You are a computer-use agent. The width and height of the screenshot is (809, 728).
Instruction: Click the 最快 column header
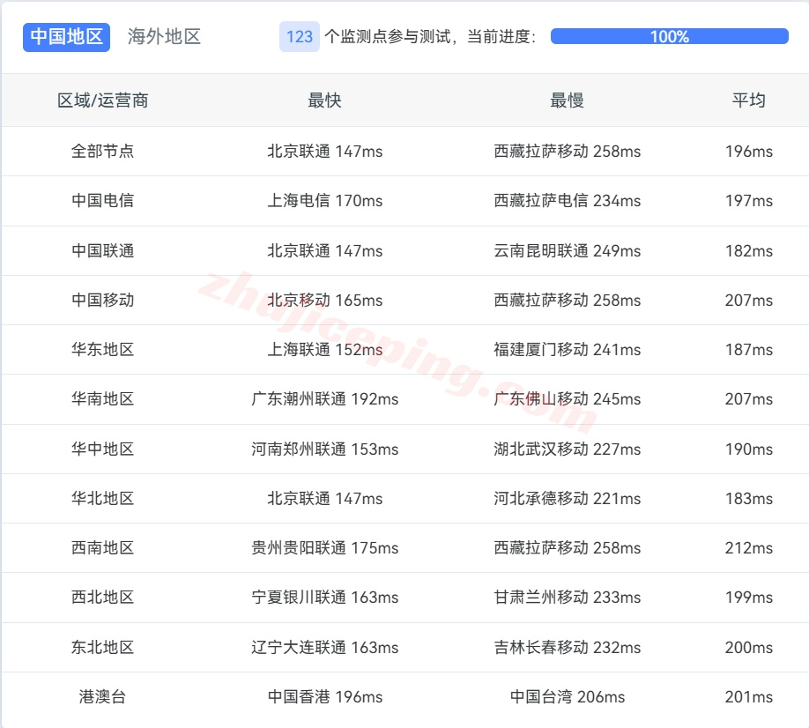click(324, 100)
